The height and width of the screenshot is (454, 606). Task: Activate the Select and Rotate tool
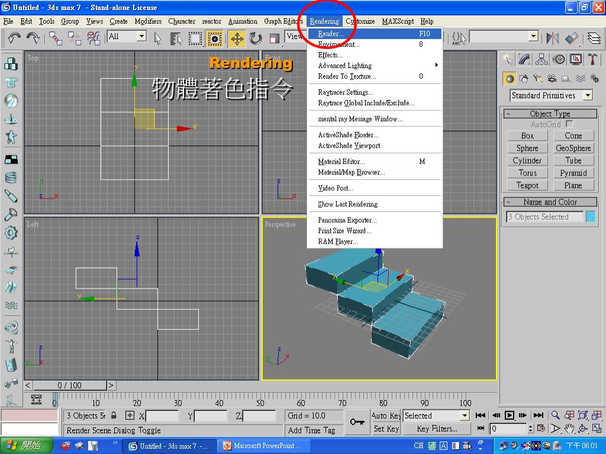point(256,38)
